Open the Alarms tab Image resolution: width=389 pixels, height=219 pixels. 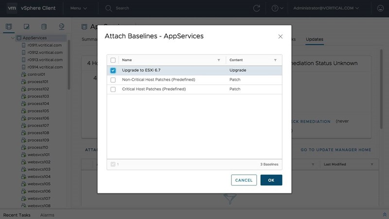tap(47, 215)
